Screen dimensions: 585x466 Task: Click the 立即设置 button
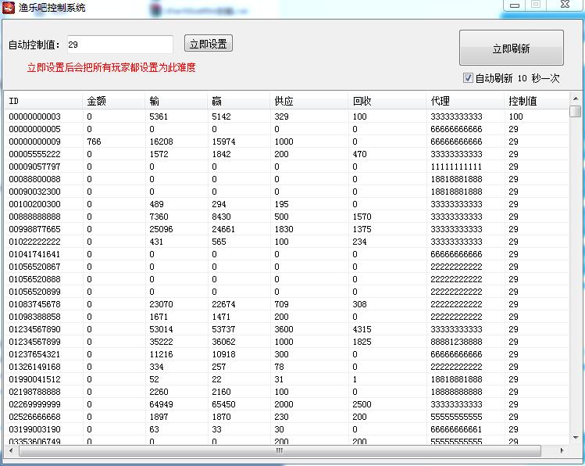coord(209,44)
